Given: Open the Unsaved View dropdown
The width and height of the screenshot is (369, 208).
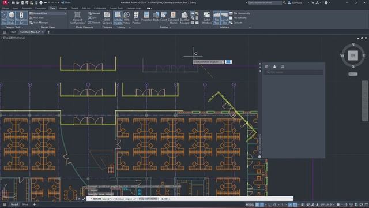Looking at the screenshot, I should pyautogui.click(x=48, y=13).
